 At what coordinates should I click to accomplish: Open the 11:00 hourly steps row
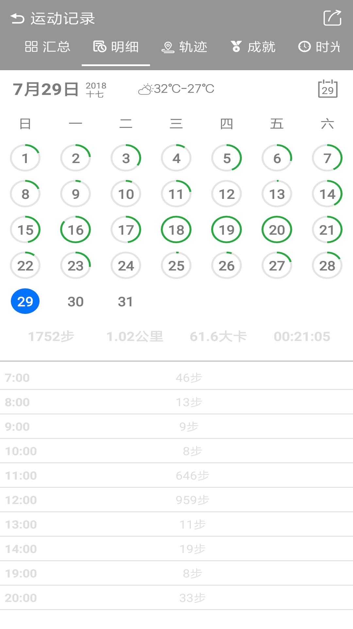pyautogui.click(x=176, y=475)
